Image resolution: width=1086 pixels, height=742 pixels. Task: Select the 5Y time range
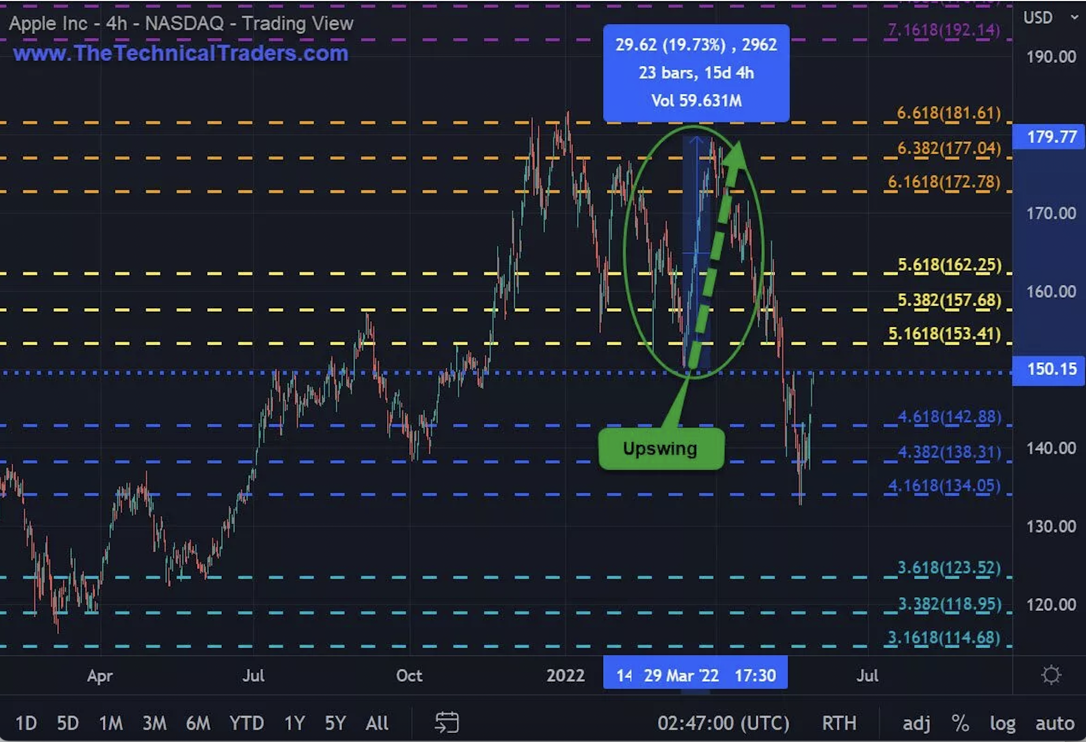coord(335,723)
